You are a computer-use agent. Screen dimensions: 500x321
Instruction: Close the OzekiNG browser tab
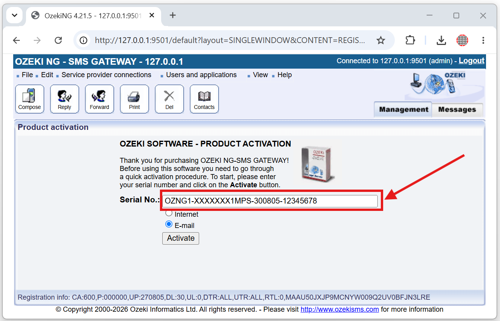(152, 16)
